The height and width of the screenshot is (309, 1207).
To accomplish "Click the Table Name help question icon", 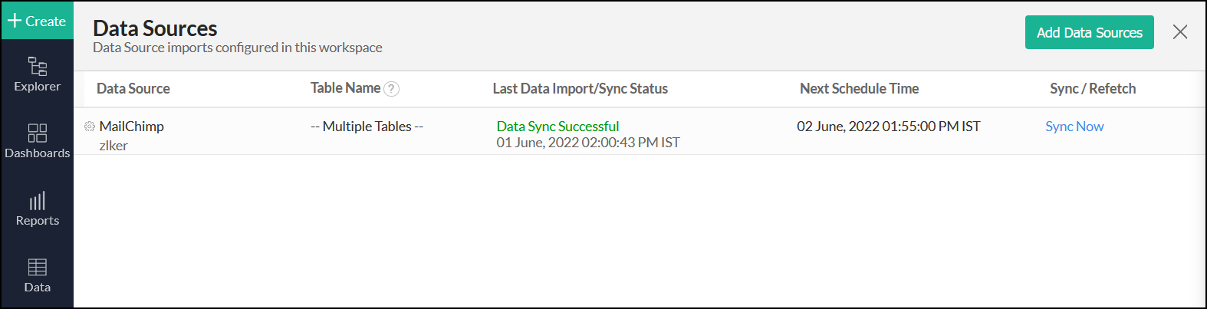I will (391, 89).
